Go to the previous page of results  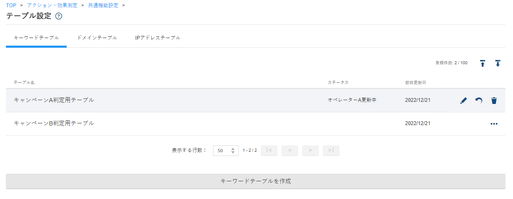point(290,150)
